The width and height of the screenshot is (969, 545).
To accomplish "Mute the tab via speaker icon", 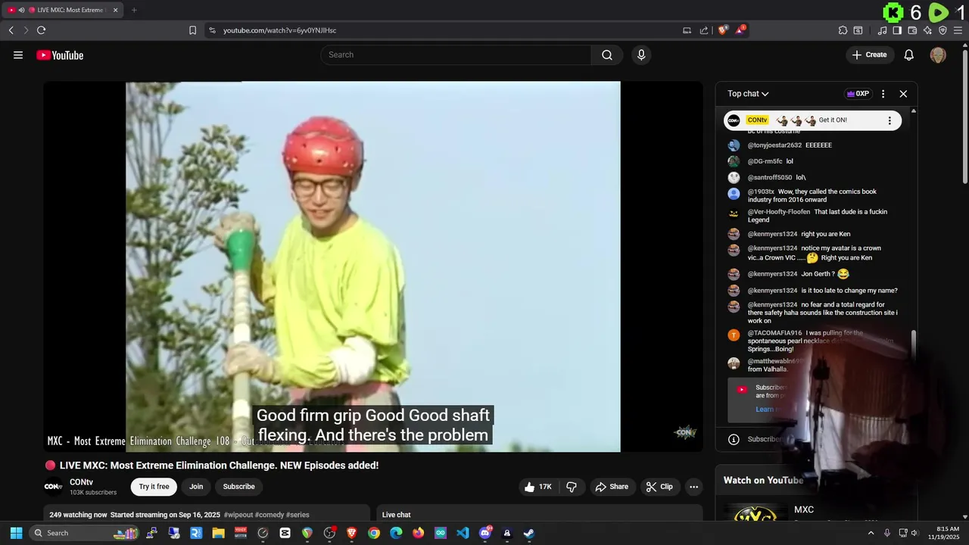I will [21, 10].
